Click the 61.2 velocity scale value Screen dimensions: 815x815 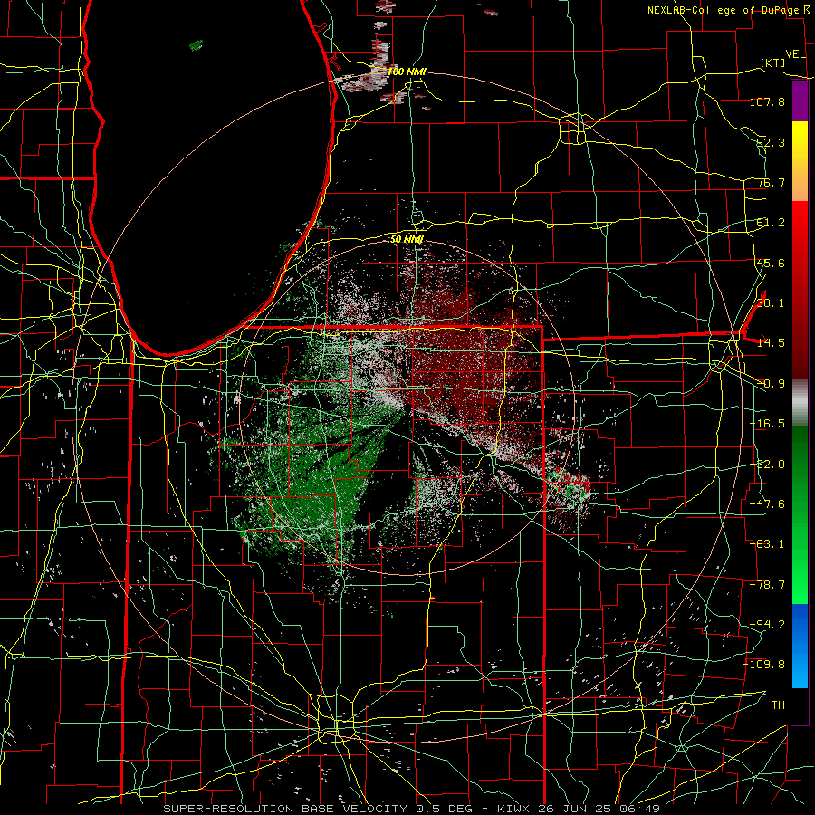point(771,223)
